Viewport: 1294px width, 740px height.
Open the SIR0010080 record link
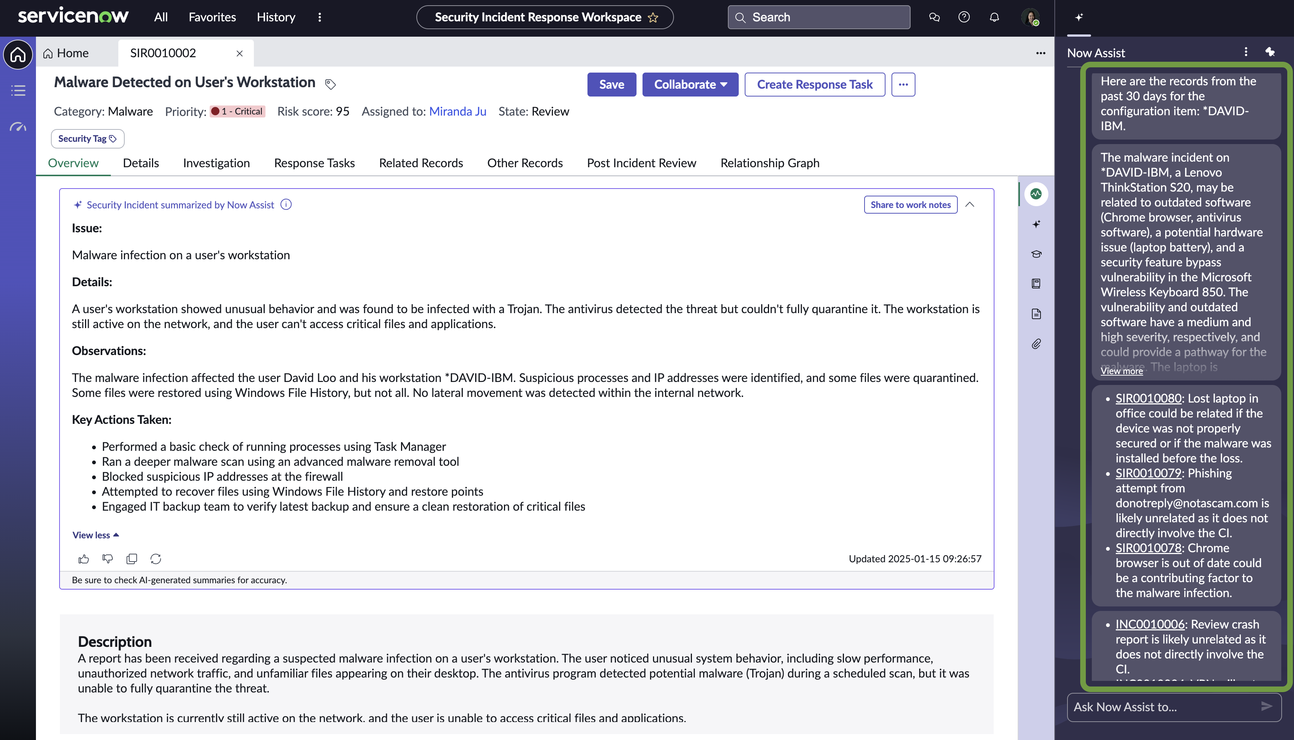pos(1148,398)
